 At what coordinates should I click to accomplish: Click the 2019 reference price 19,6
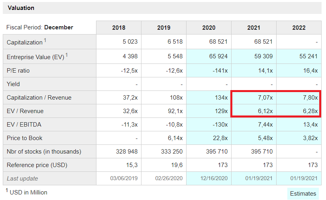(177, 165)
